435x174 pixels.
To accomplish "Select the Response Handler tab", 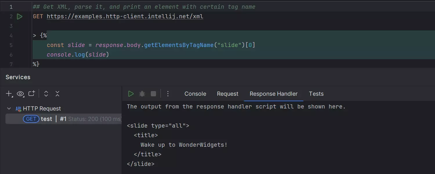I will pos(273,94).
